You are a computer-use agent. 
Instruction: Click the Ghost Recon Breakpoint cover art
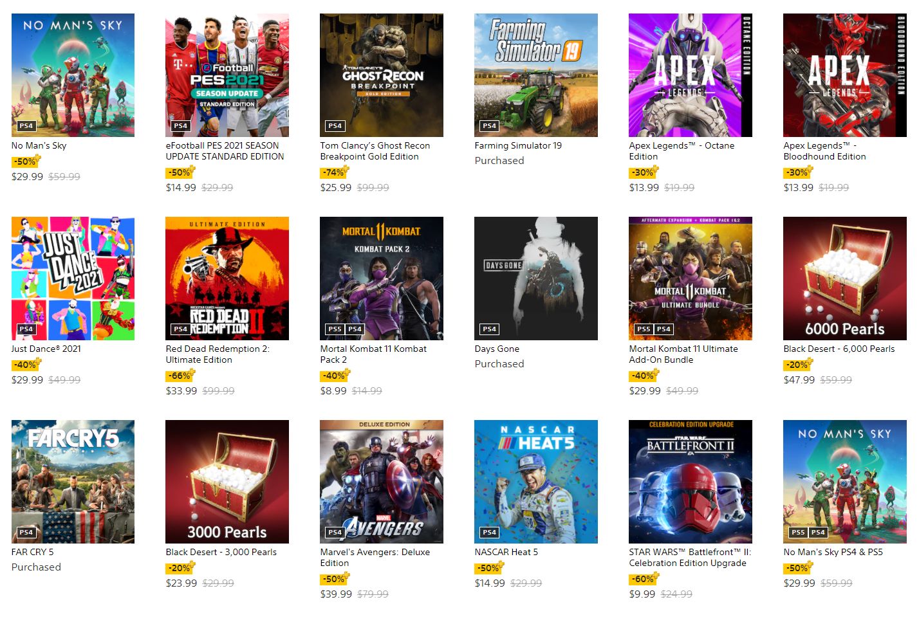[x=382, y=75]
